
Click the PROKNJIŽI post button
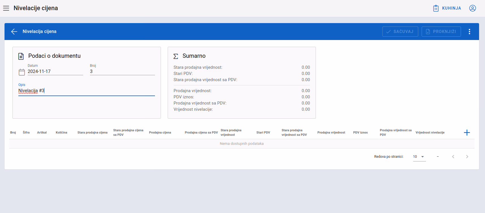point(441,32)
